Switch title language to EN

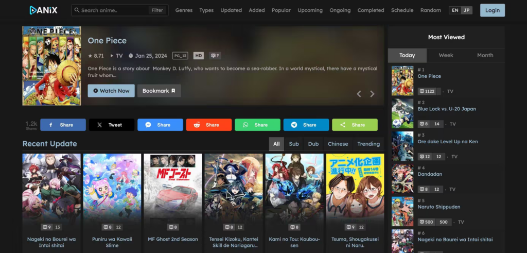tap(455, 10)
